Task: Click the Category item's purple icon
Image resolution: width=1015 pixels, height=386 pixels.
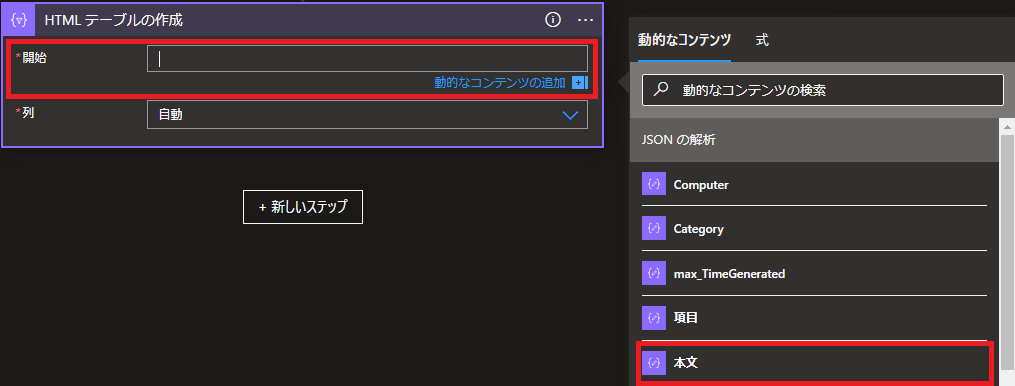Action: point(654,228)
